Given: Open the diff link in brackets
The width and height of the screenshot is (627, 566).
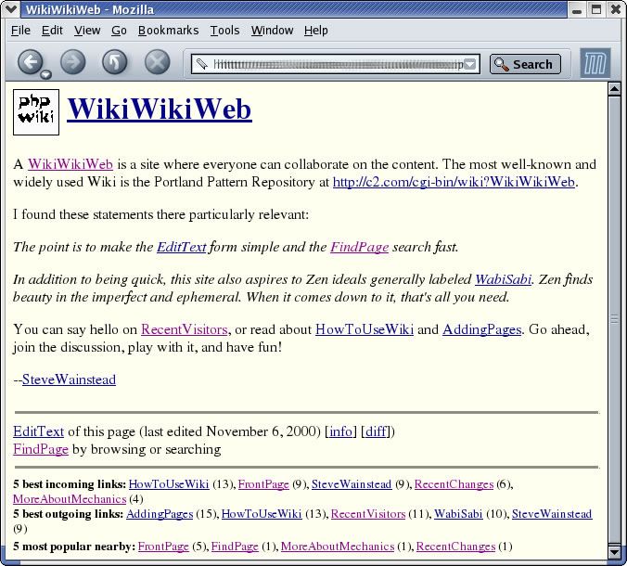Looking at the screenshot, I should coord(376,431).
